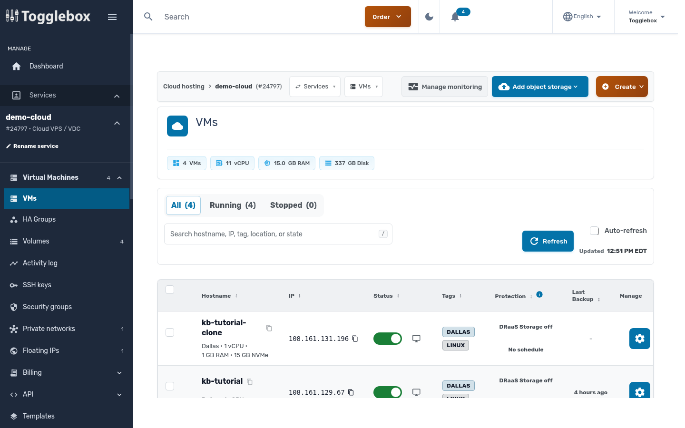Open Volumes in sidebar

67,241
